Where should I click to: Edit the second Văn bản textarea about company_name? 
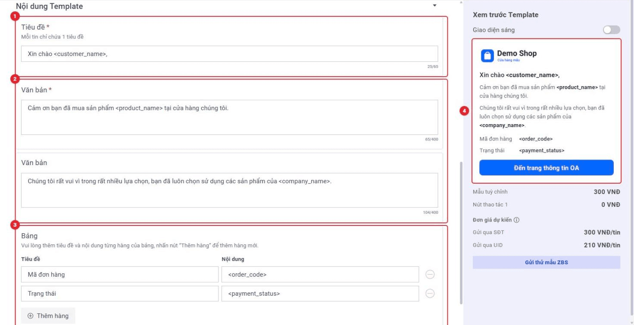tap(229, 190)
